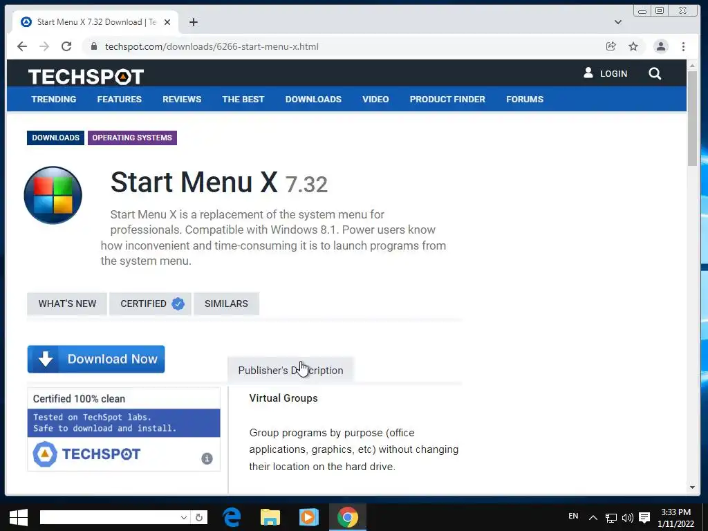The height and width of the screenshot is (531, 708).
Task: Open the Chrome profile avatar
Action: 660,46
